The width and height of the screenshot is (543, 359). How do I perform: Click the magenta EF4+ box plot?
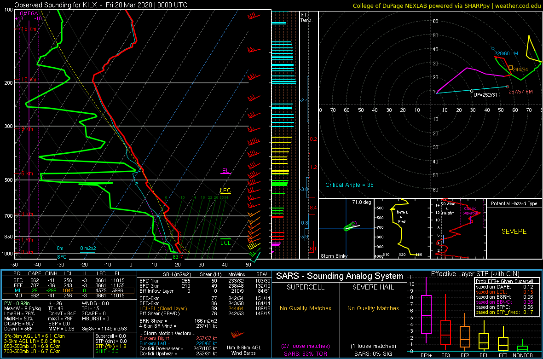[x=426, y=312]
